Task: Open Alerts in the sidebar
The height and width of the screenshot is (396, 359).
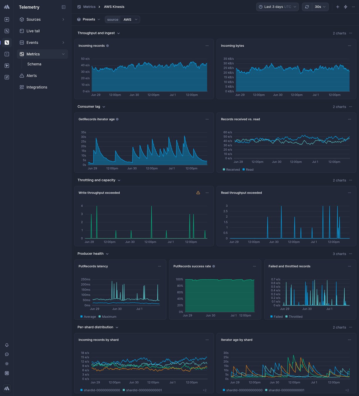Action: [42, 76]
